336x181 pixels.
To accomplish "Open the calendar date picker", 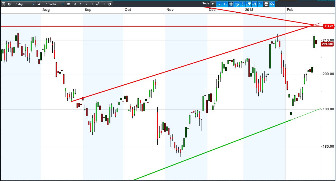I will tap(68, 4).
